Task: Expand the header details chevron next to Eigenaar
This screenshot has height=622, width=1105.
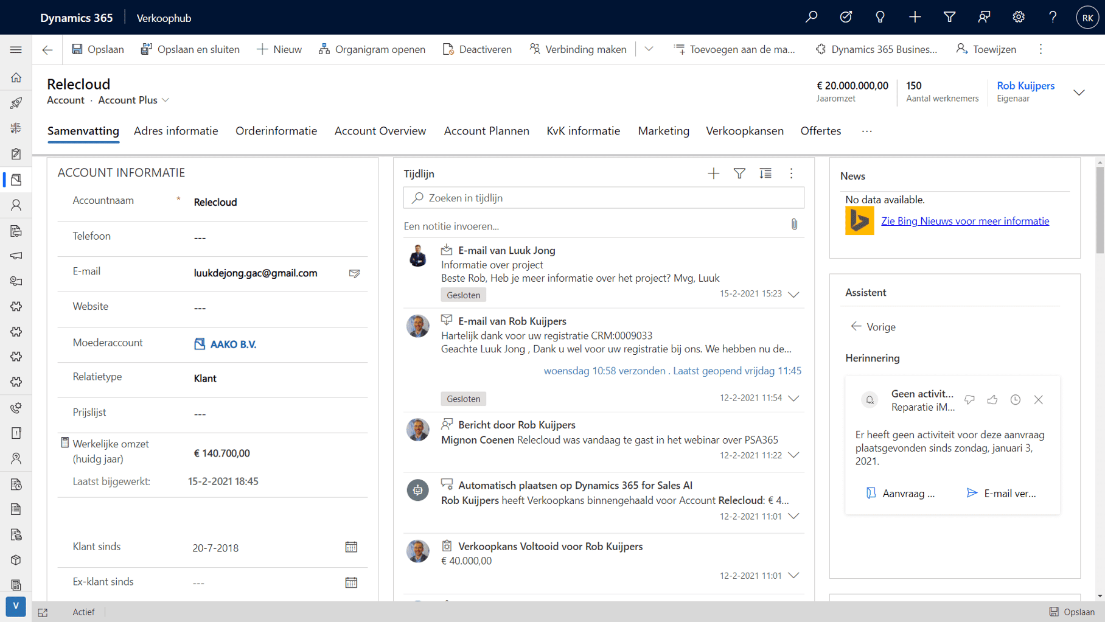Action: pos(1079,93)
